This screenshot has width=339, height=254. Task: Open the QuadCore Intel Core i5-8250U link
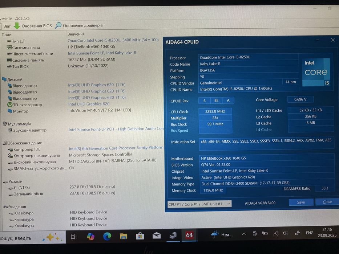tap(113, 40)
